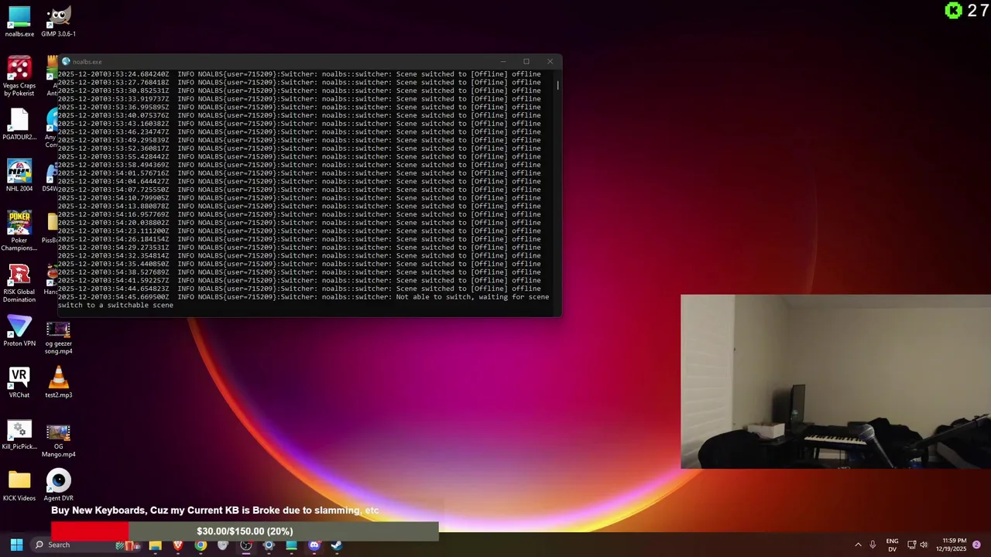Viewport: 991px width, 557px height.
Task: Launch GIMP 3.0.6-1 from the desktop
Action: click(58, 22)
